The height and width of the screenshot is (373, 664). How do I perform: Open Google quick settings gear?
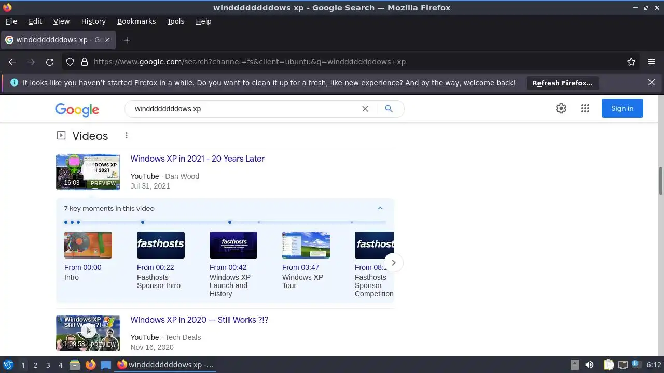click(x=561, y=108)
